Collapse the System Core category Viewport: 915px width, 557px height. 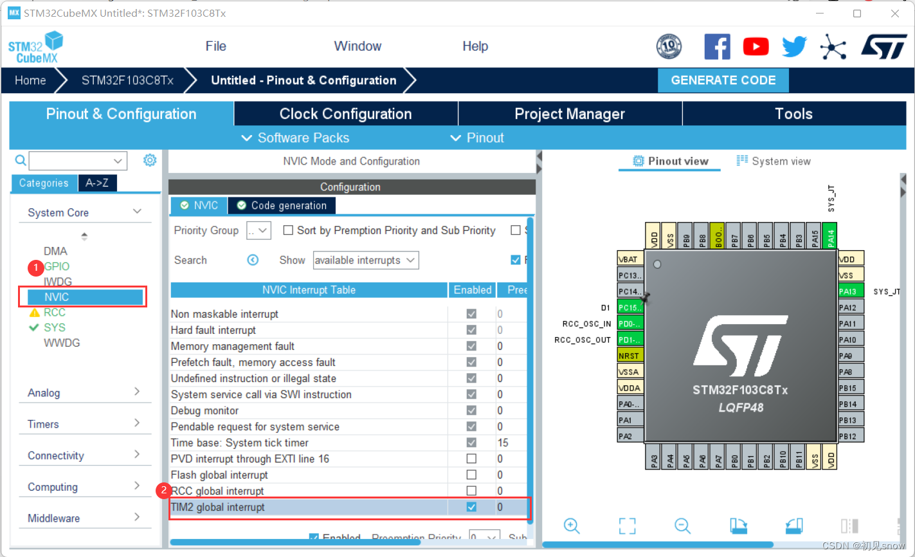click(x=137, y=212)
